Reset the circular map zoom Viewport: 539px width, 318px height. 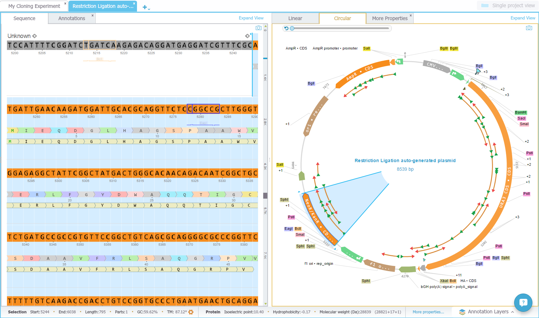click(286, 28)
